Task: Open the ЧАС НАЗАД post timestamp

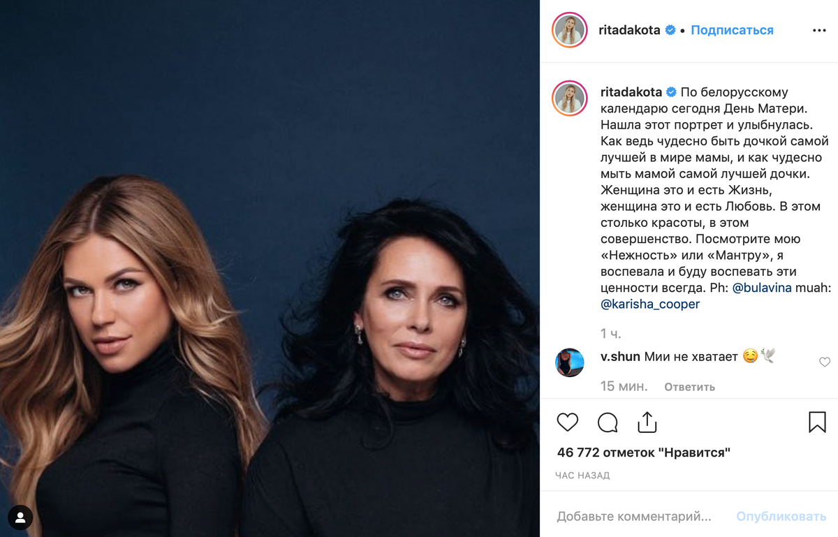Action: 582,476
